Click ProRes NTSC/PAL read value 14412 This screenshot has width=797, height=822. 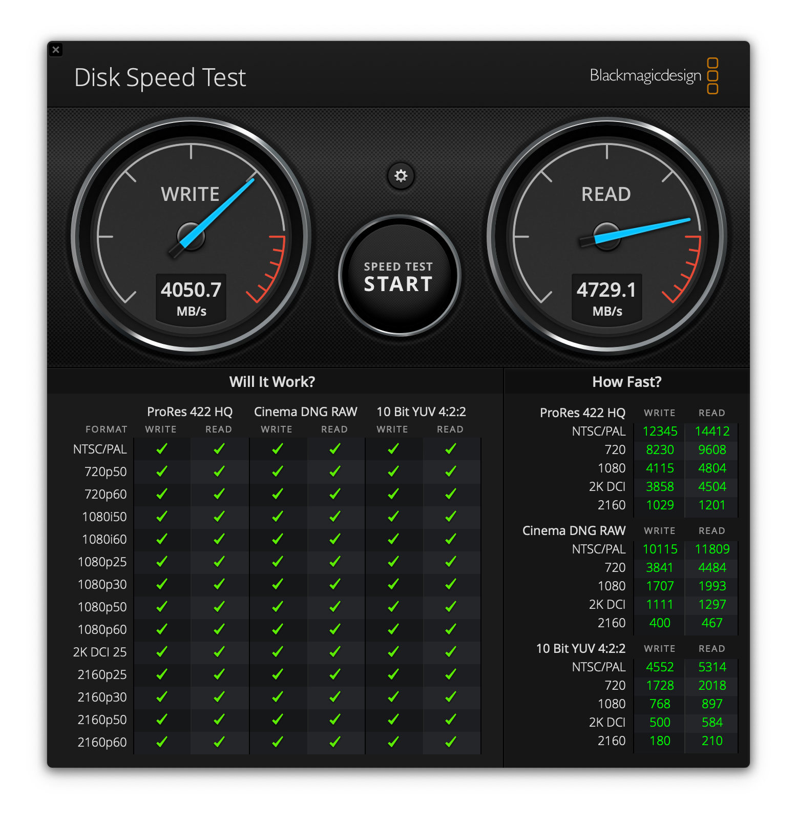712,431
